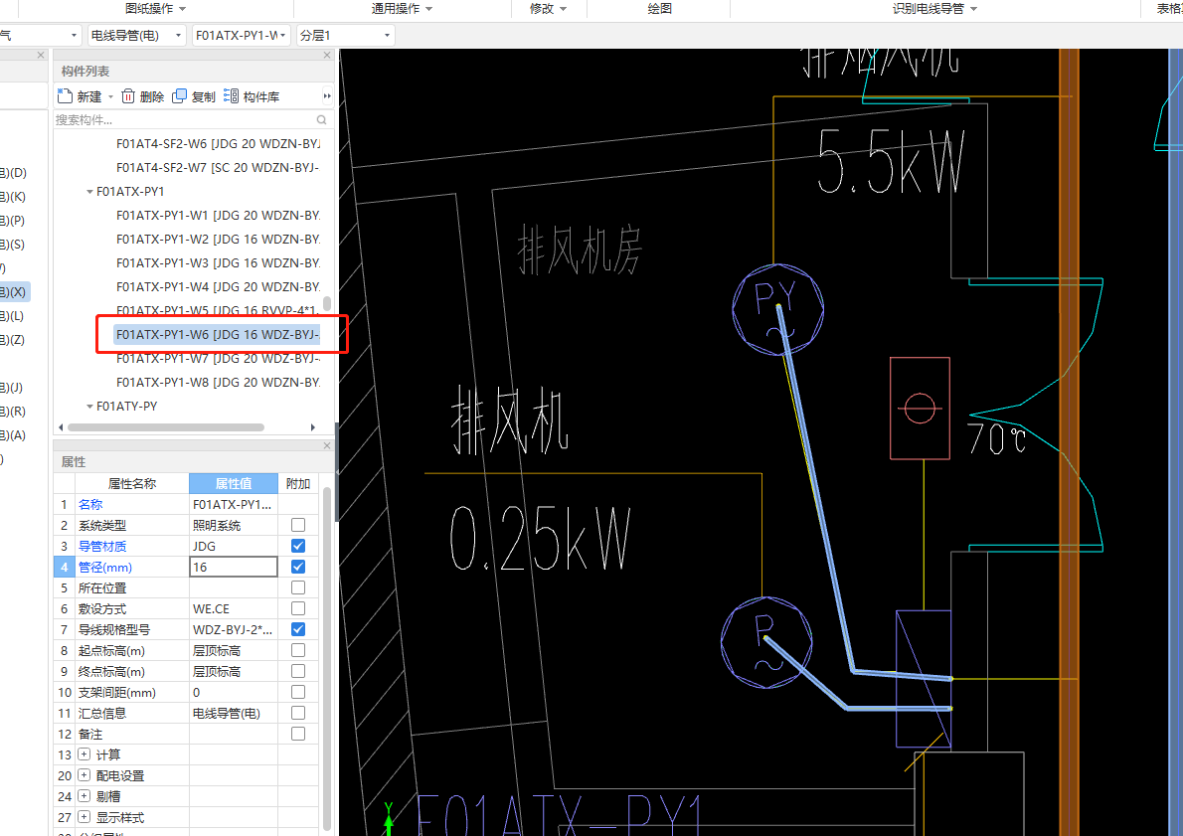Open the 识别电线导管 menu
1183x836 pixels.
(934, 8)
